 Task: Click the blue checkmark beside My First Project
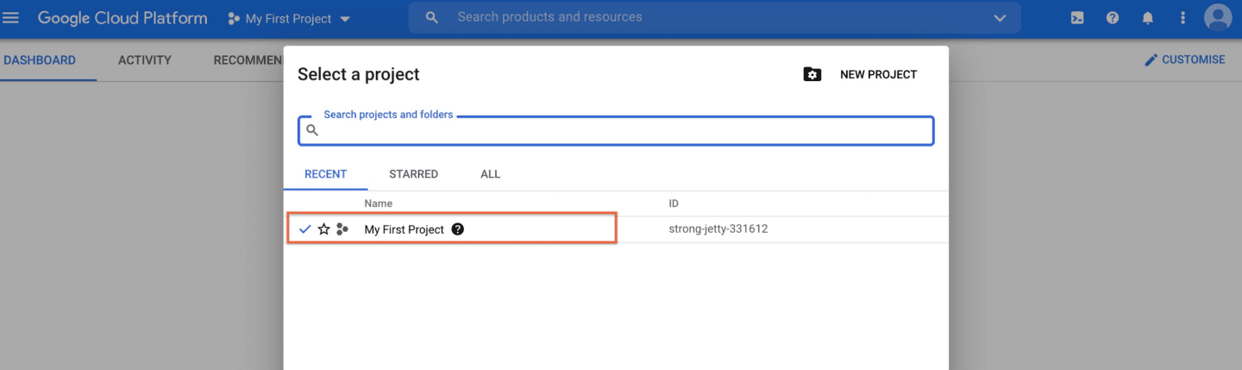pos(304,229)
